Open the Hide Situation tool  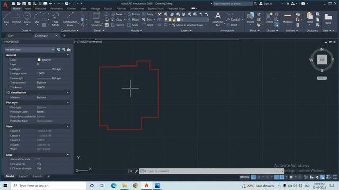[96, 19]
